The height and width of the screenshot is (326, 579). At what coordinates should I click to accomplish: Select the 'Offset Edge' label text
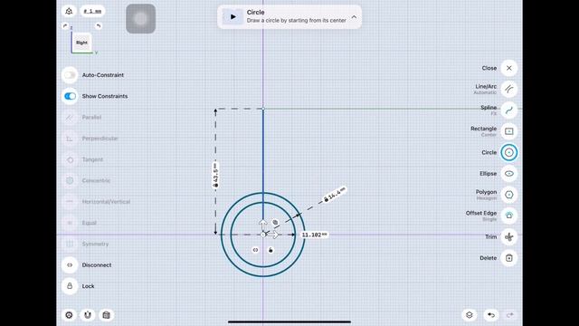(481, 214)
